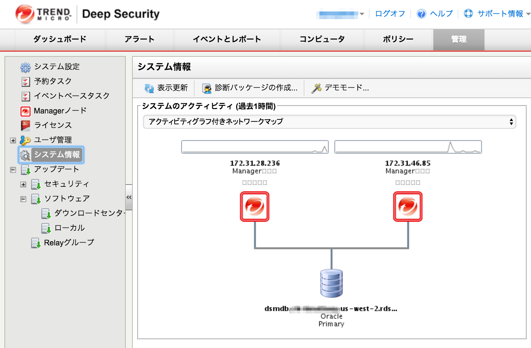The width and height of the screenshot is (531, 348).
Task: Click the 診断パッケージの作成 toolbar icon
Action: [206, 88]
